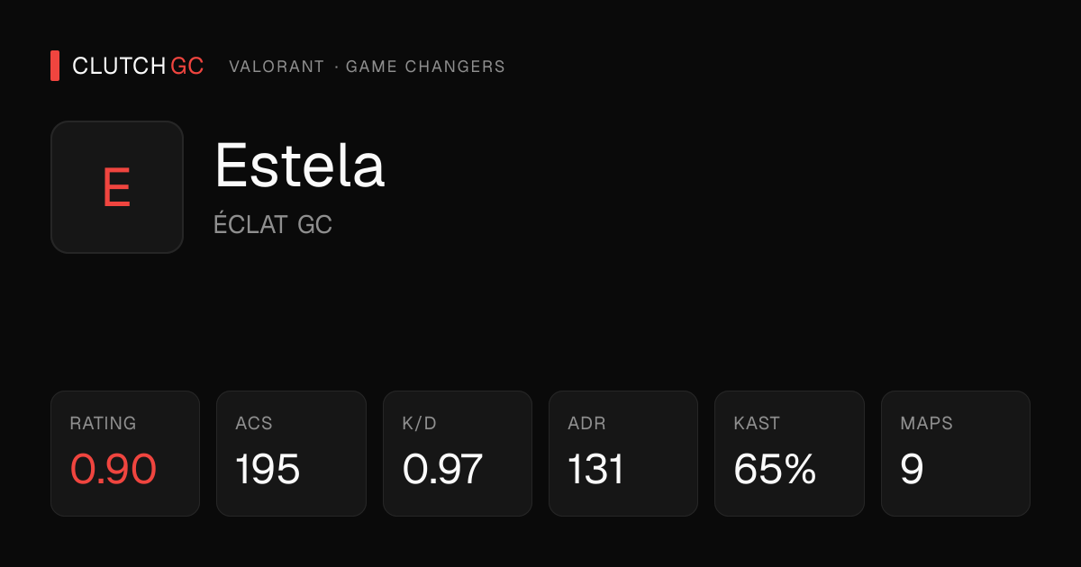Click the Estela avatar tile with E
Screen dimensions: 1081x567
tap(117, 187)
